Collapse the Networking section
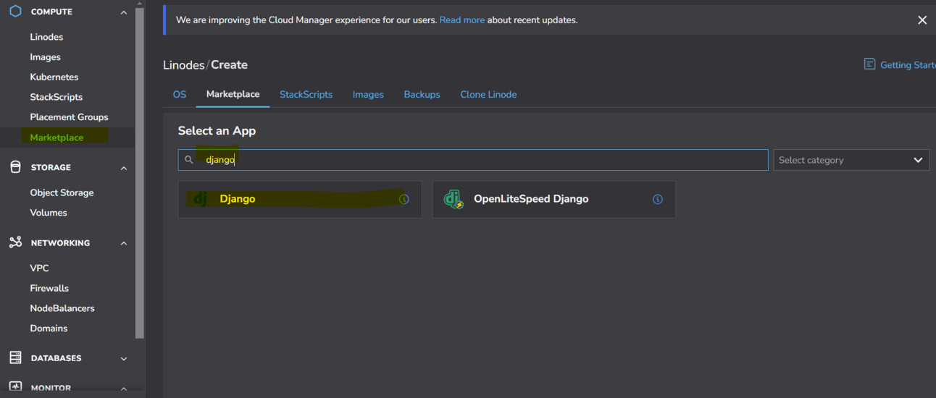 tap(124, 243)
